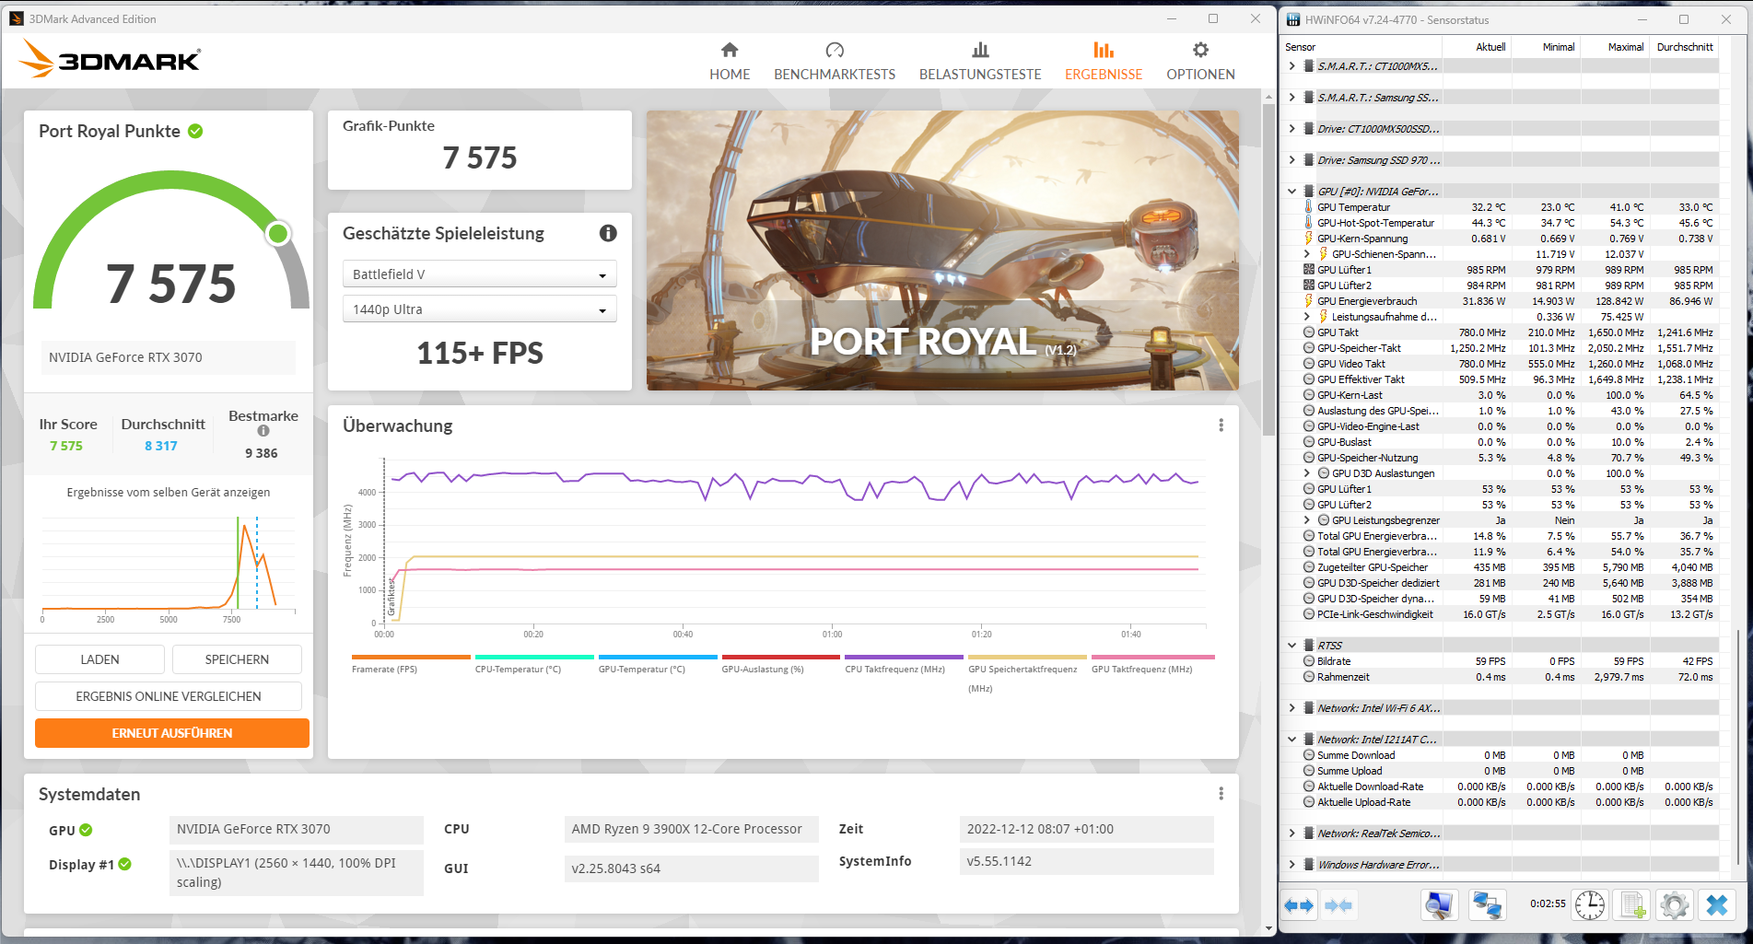Click the Minimal column header in HWiNFO
Viewport: 1753px width, 944px height.
coord(1559,47)
